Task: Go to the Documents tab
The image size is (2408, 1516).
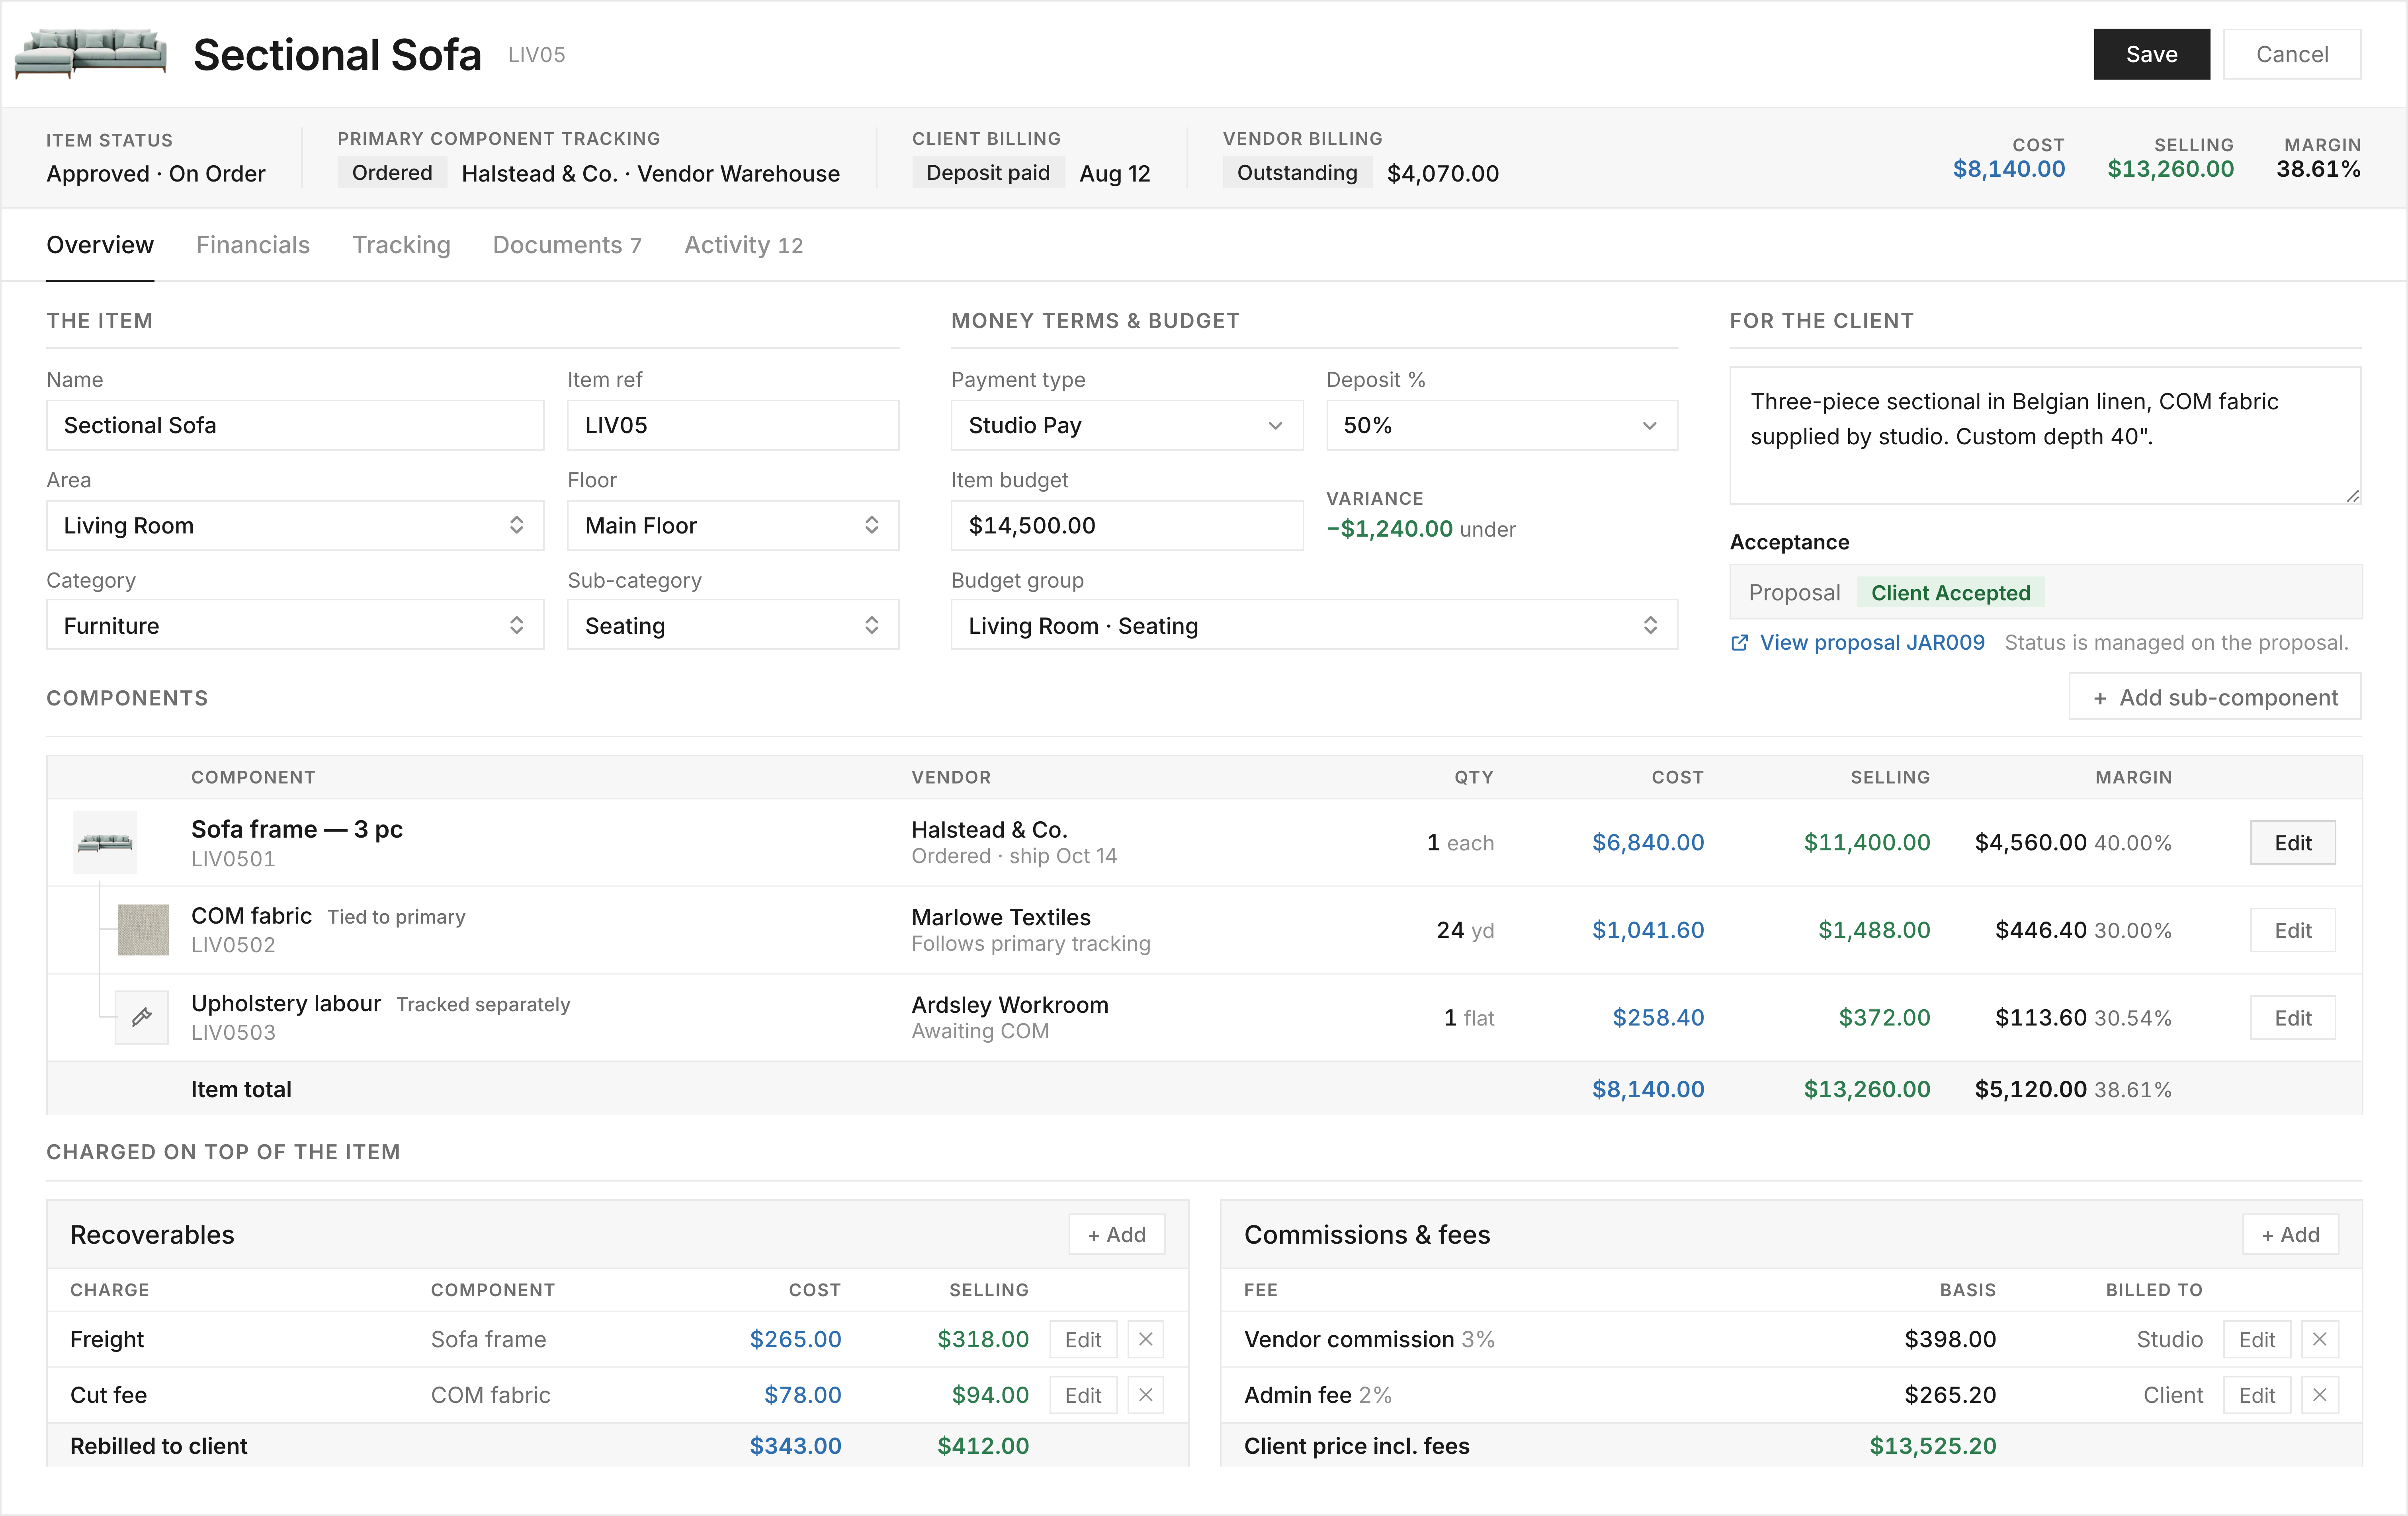Action: click(x=567, y=245)
